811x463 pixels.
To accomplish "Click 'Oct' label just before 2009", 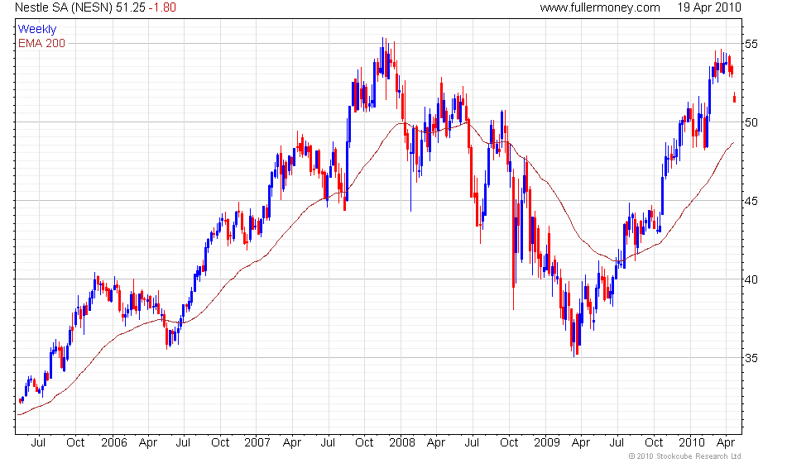I will point(509,442).
